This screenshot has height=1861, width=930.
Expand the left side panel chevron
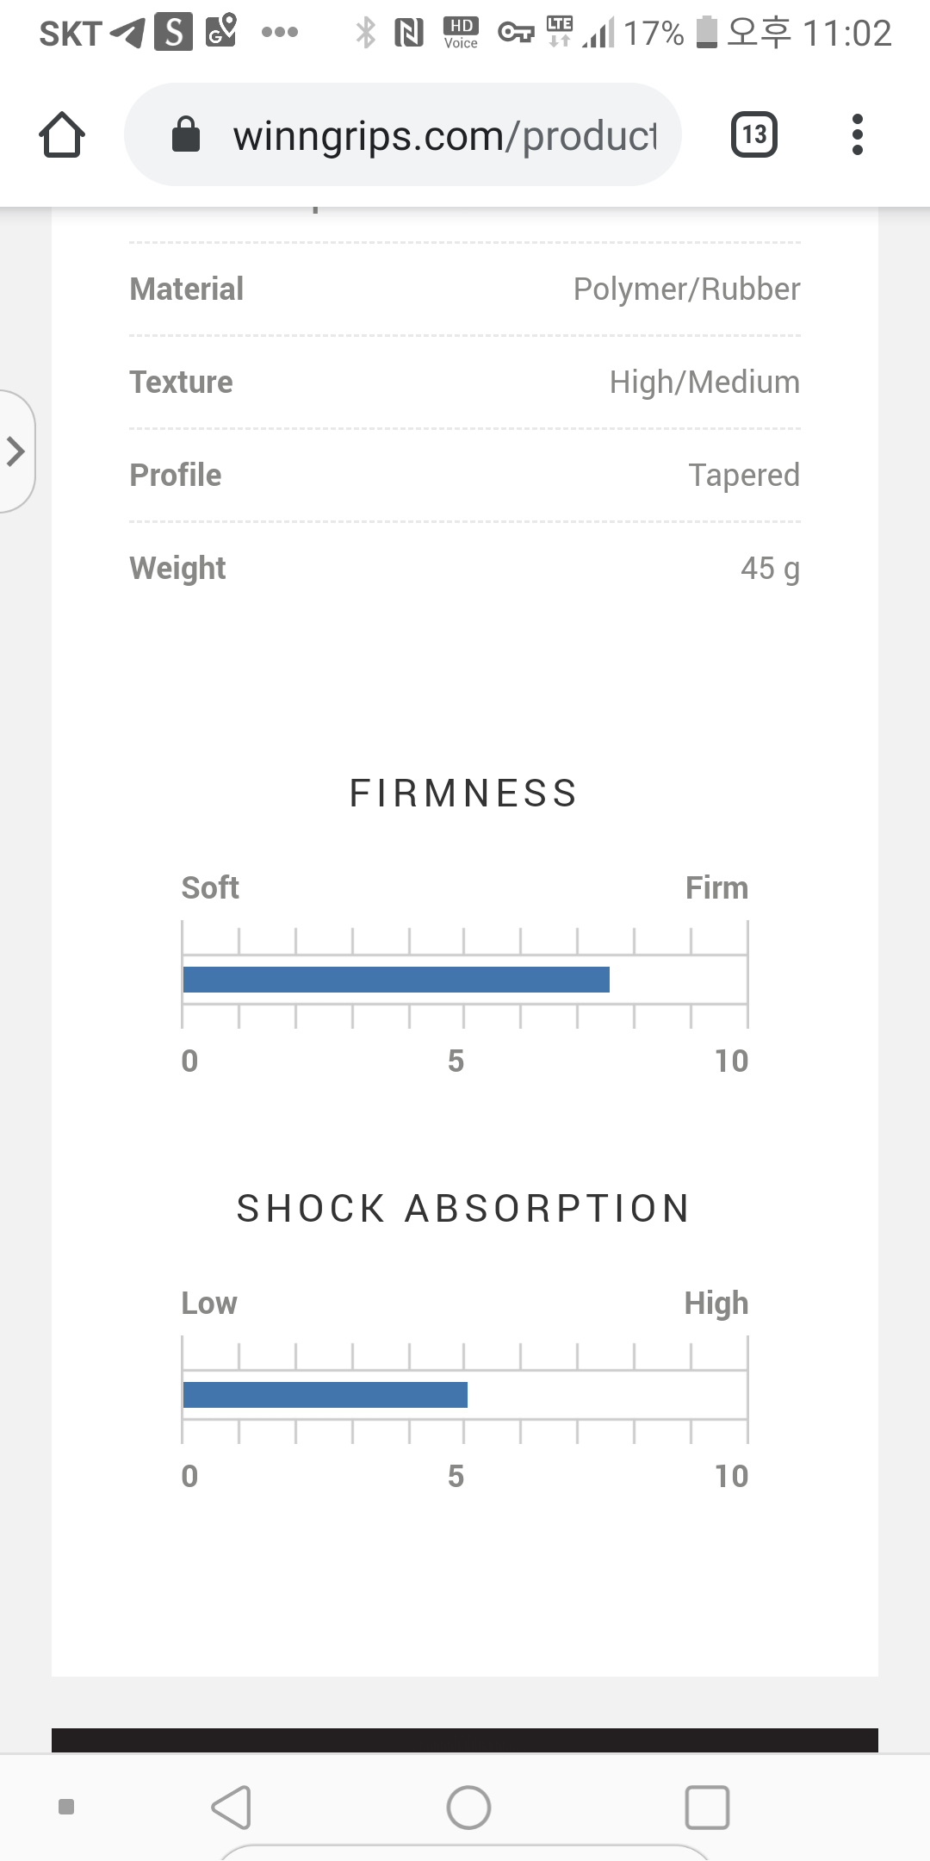tap(15, 451)
